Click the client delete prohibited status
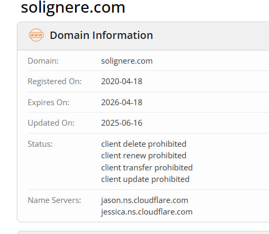 tap(143, 144)
